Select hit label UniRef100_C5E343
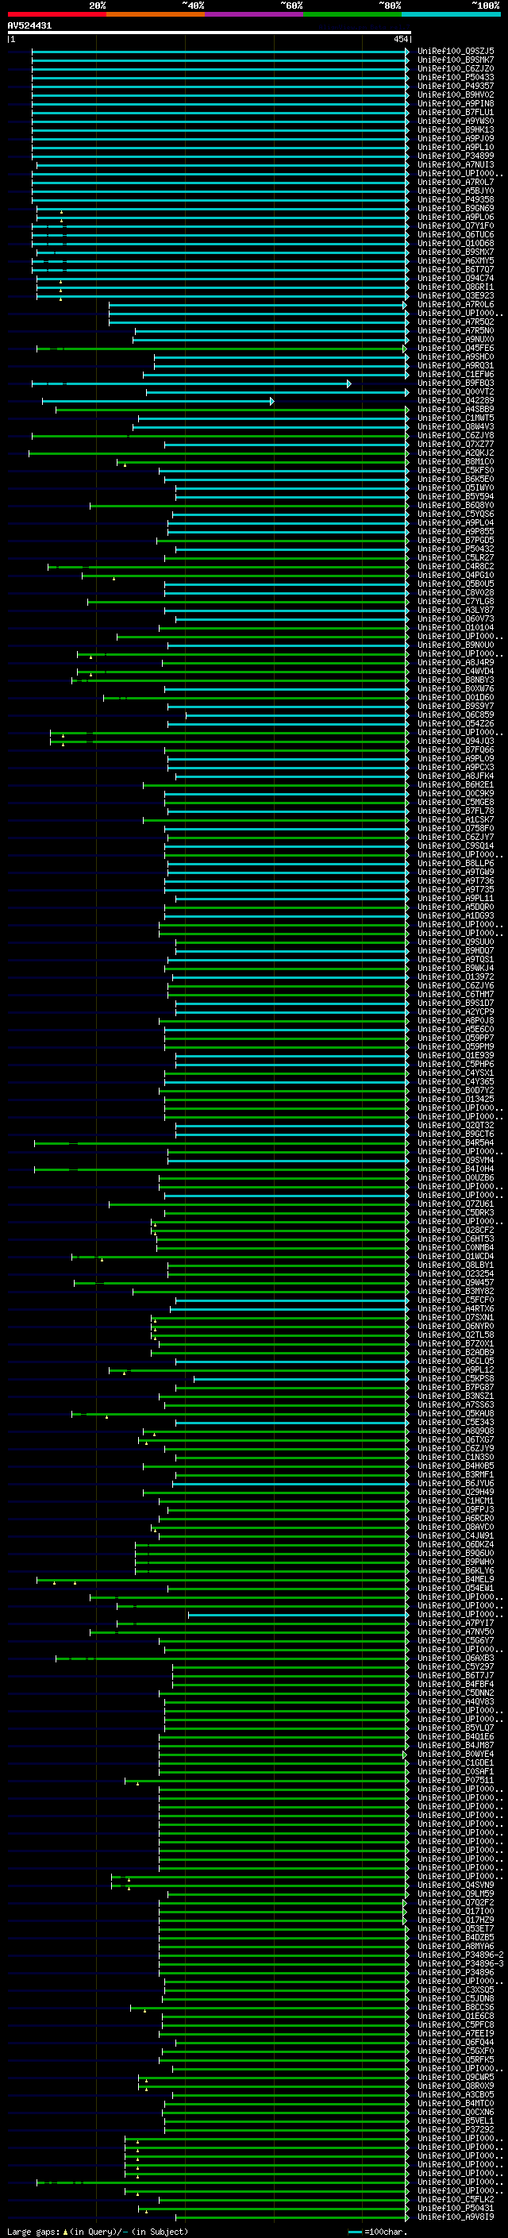The width and height of the screenshot is (508, 2238). (x=455, y=1422)
